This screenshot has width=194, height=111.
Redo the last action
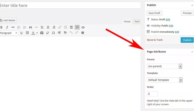[x=77, y=33]
